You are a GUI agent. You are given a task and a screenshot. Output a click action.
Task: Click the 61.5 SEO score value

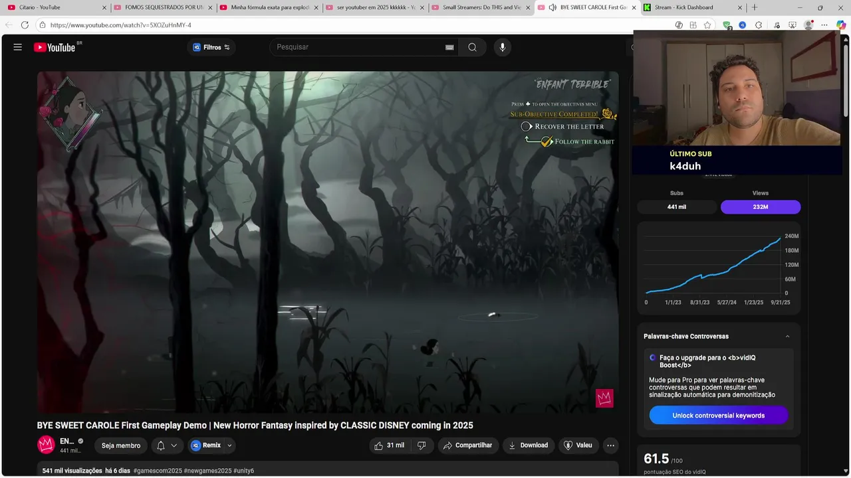pos(656,459)
